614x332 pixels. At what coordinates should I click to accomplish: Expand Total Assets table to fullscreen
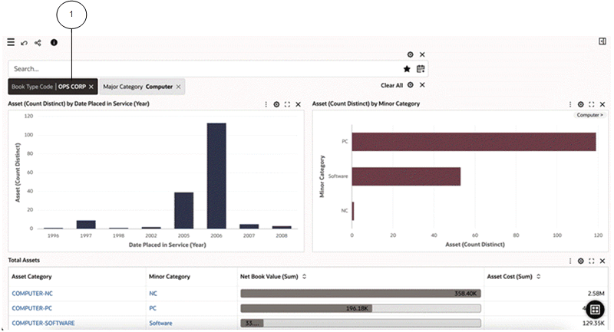click(592, 261)
